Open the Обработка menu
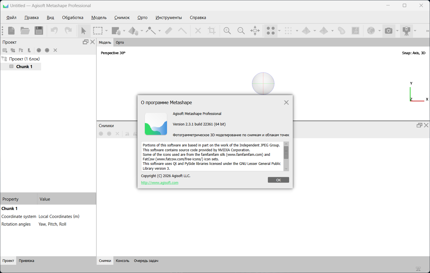Viewport: 430px width, 273px height. (x=73, y=18)
